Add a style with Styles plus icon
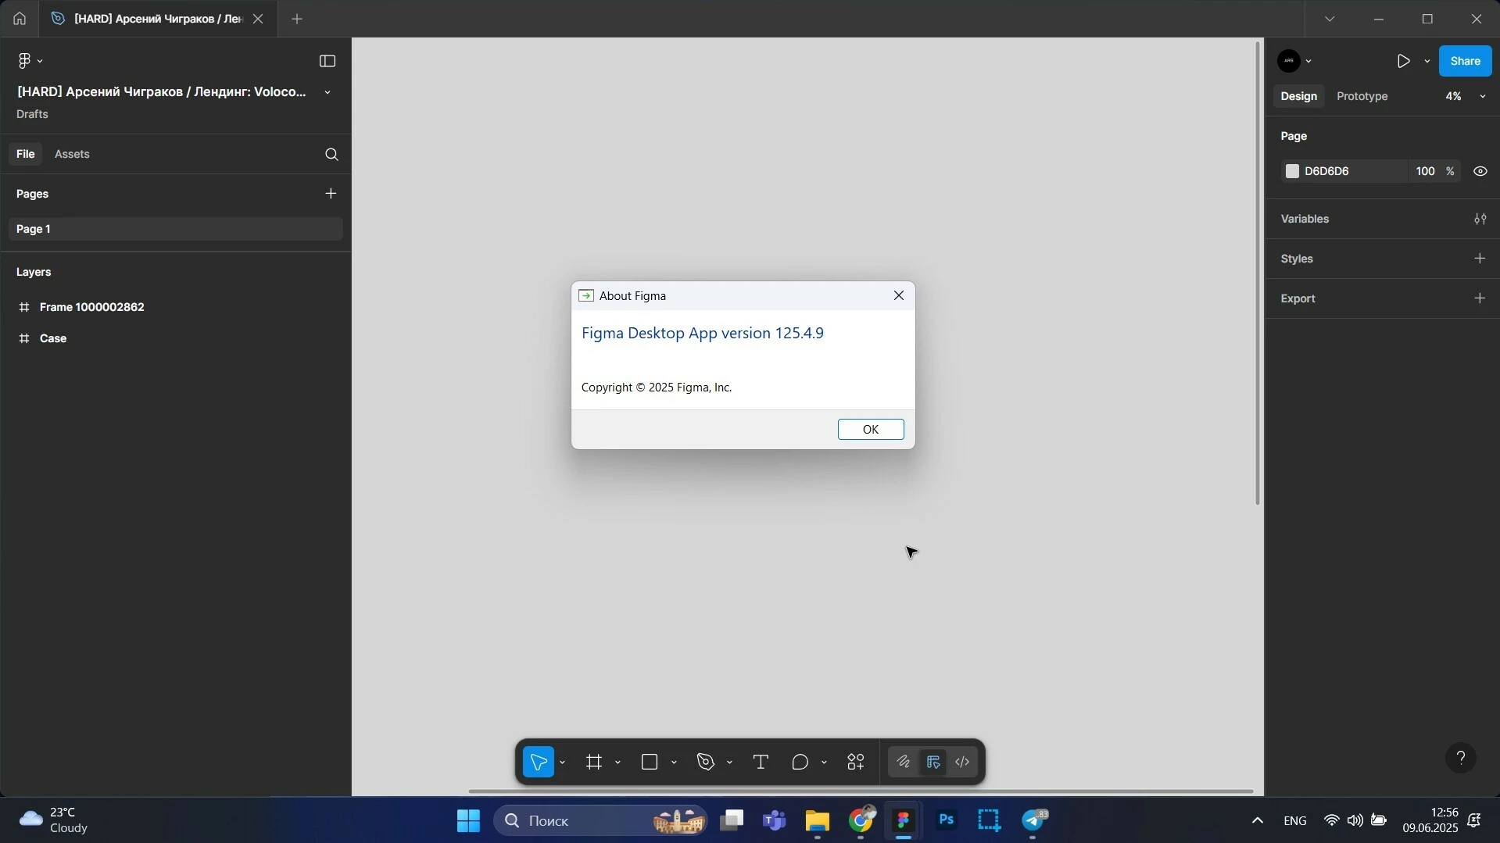Screen dimensions: 1500x843 click(1480, 259)
